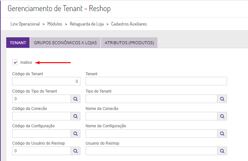Image resolution: width=248 pixels, height=161 pixels.
Task: Open lookup for Código da Conexão
Action: point(75,116)
